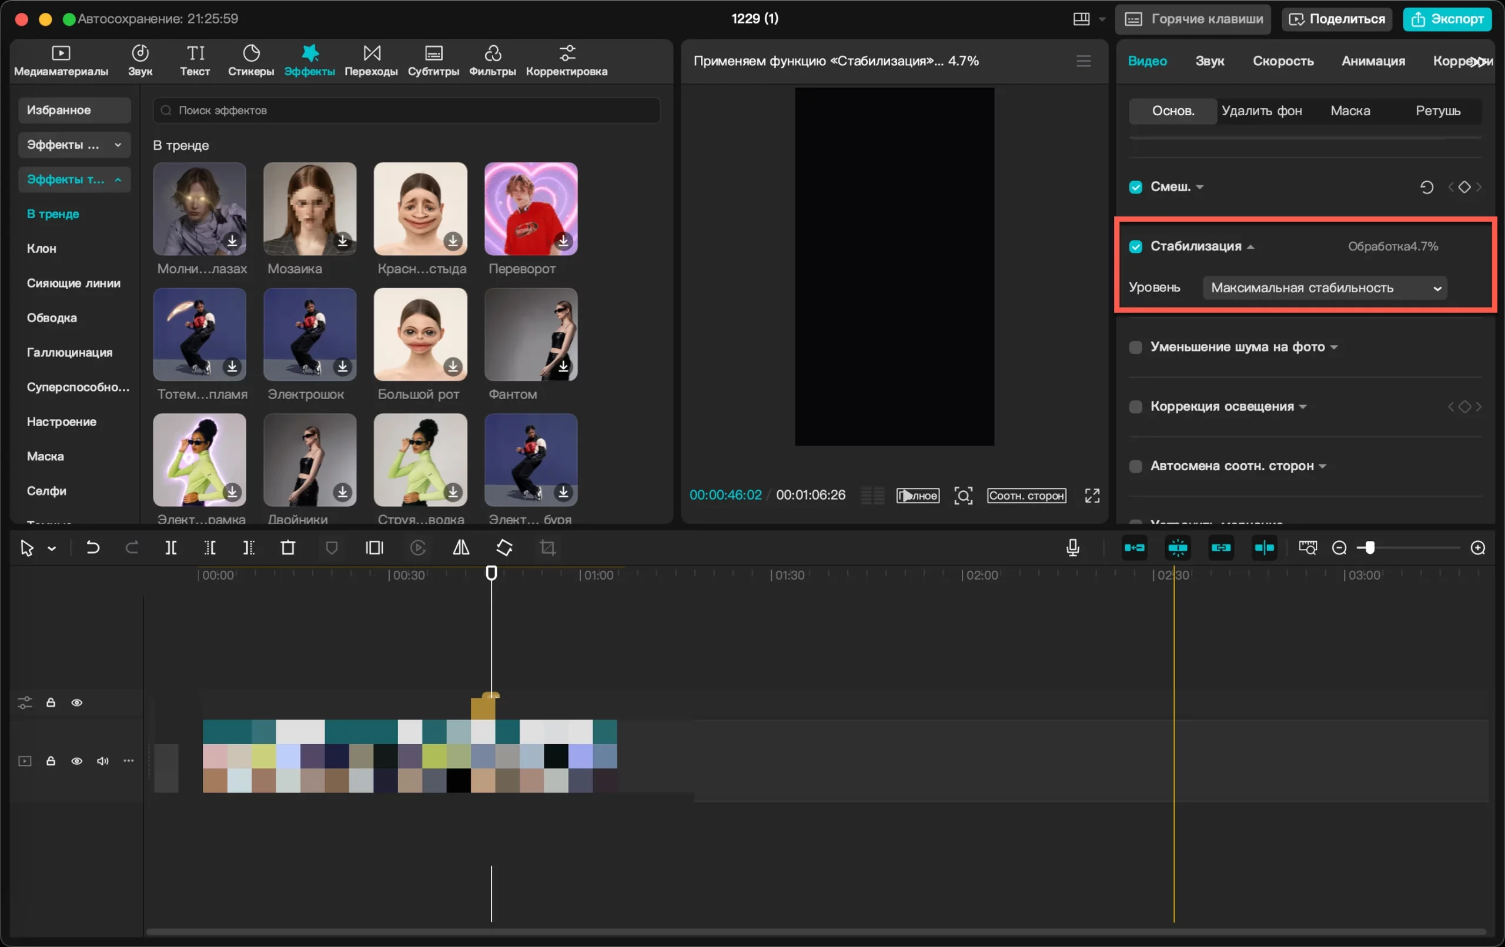Click the Delete (trash) icon in timeline toolbar

(288, 548)
